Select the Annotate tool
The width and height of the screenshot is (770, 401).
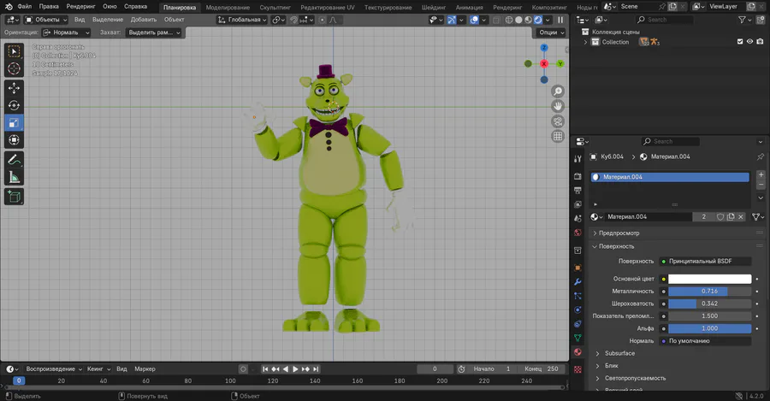tap(14, 160)
